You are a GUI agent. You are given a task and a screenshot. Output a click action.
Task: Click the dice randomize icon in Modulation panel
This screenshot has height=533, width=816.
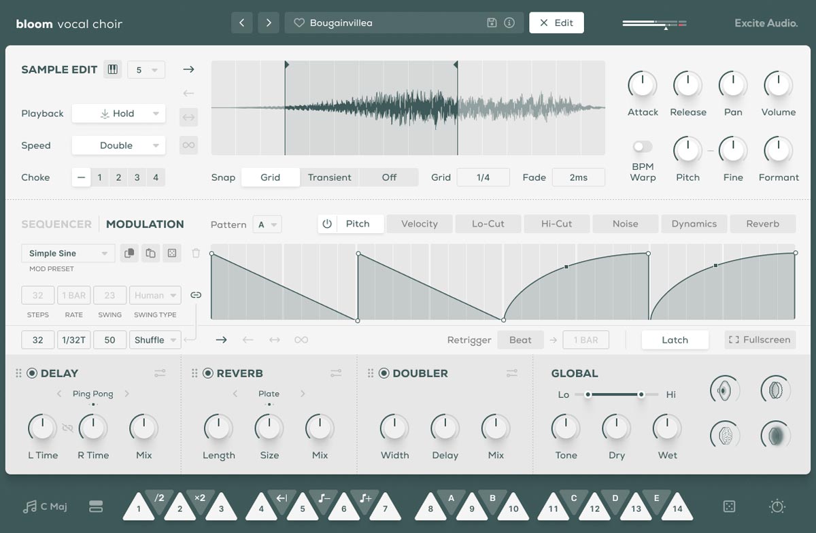pyautogui.click(x=172, y=253)
